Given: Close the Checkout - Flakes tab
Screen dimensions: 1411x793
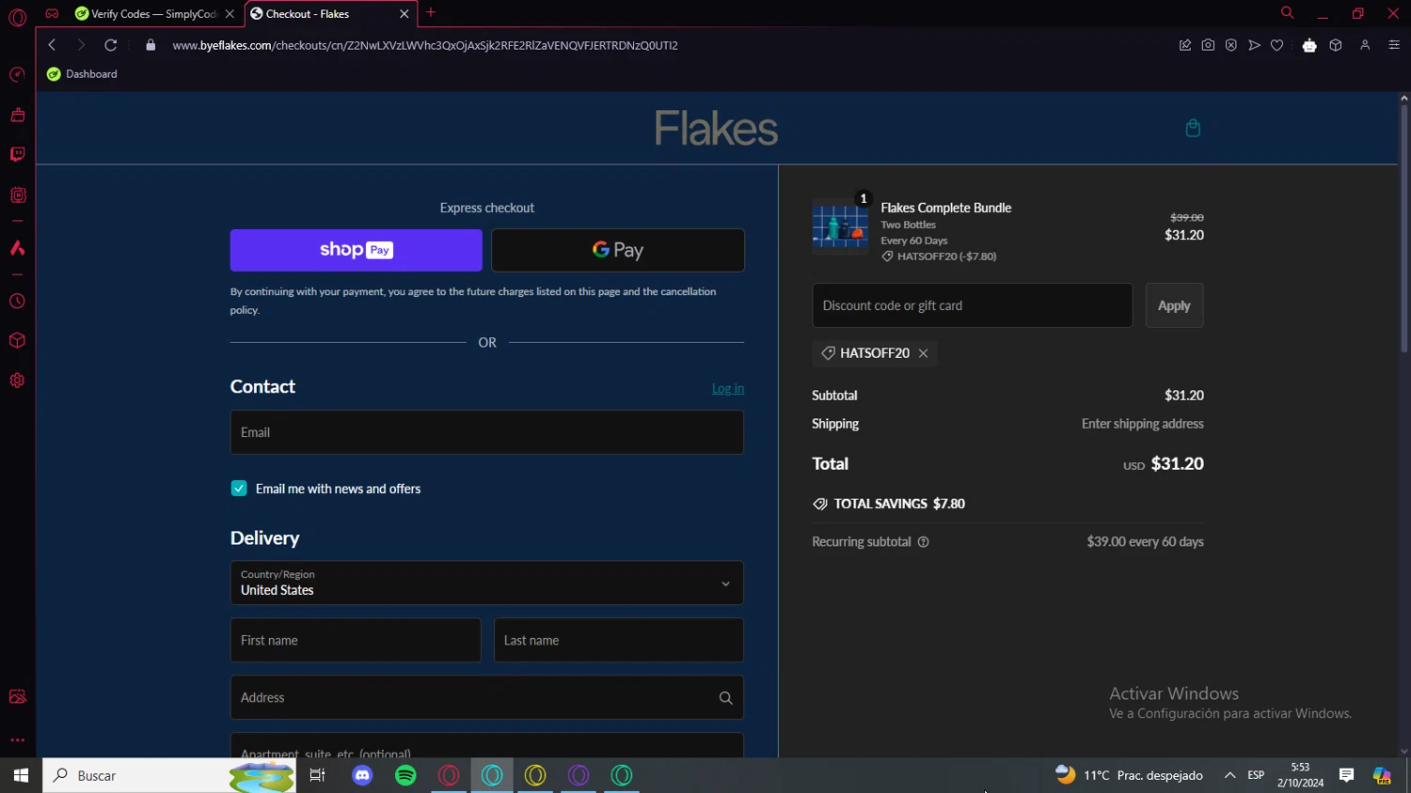Looking at the screenshot, I should pyautogui.click(x=404, y=14).
